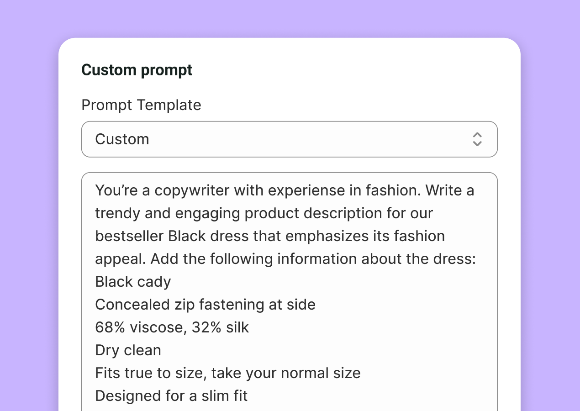Place cursor in the line starting "appeal. Add the following"
This screenshot has width=580, height=411.
[285, 259]
